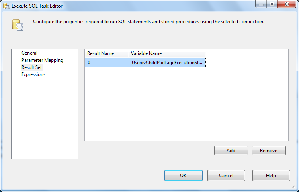Select the Result Name cell containing 0
Image resolution: width=299 pixels, height=192 pixels.
coord(107,63)
